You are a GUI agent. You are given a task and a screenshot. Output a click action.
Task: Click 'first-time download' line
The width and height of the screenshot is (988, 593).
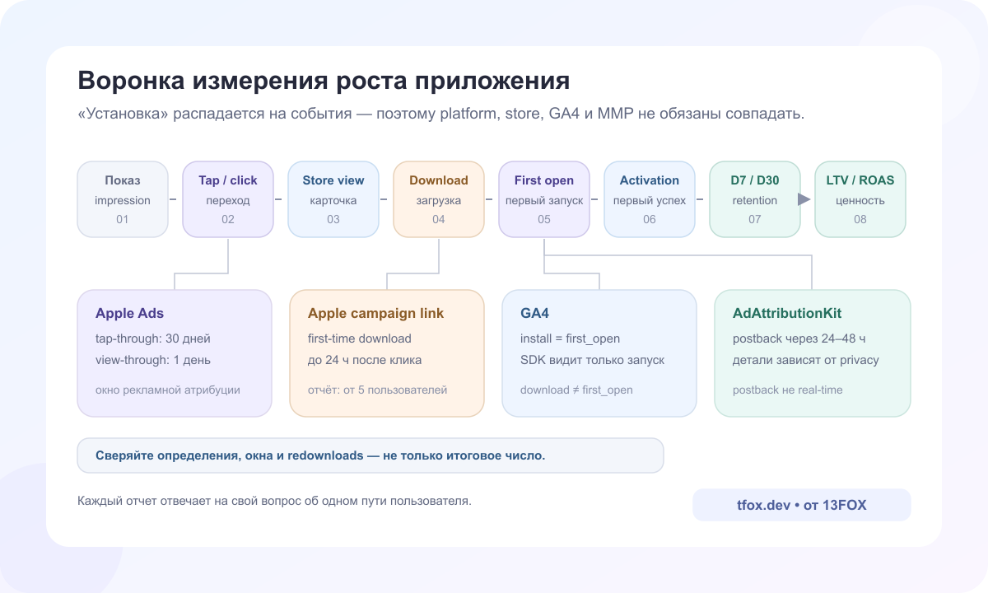point(360,339)
